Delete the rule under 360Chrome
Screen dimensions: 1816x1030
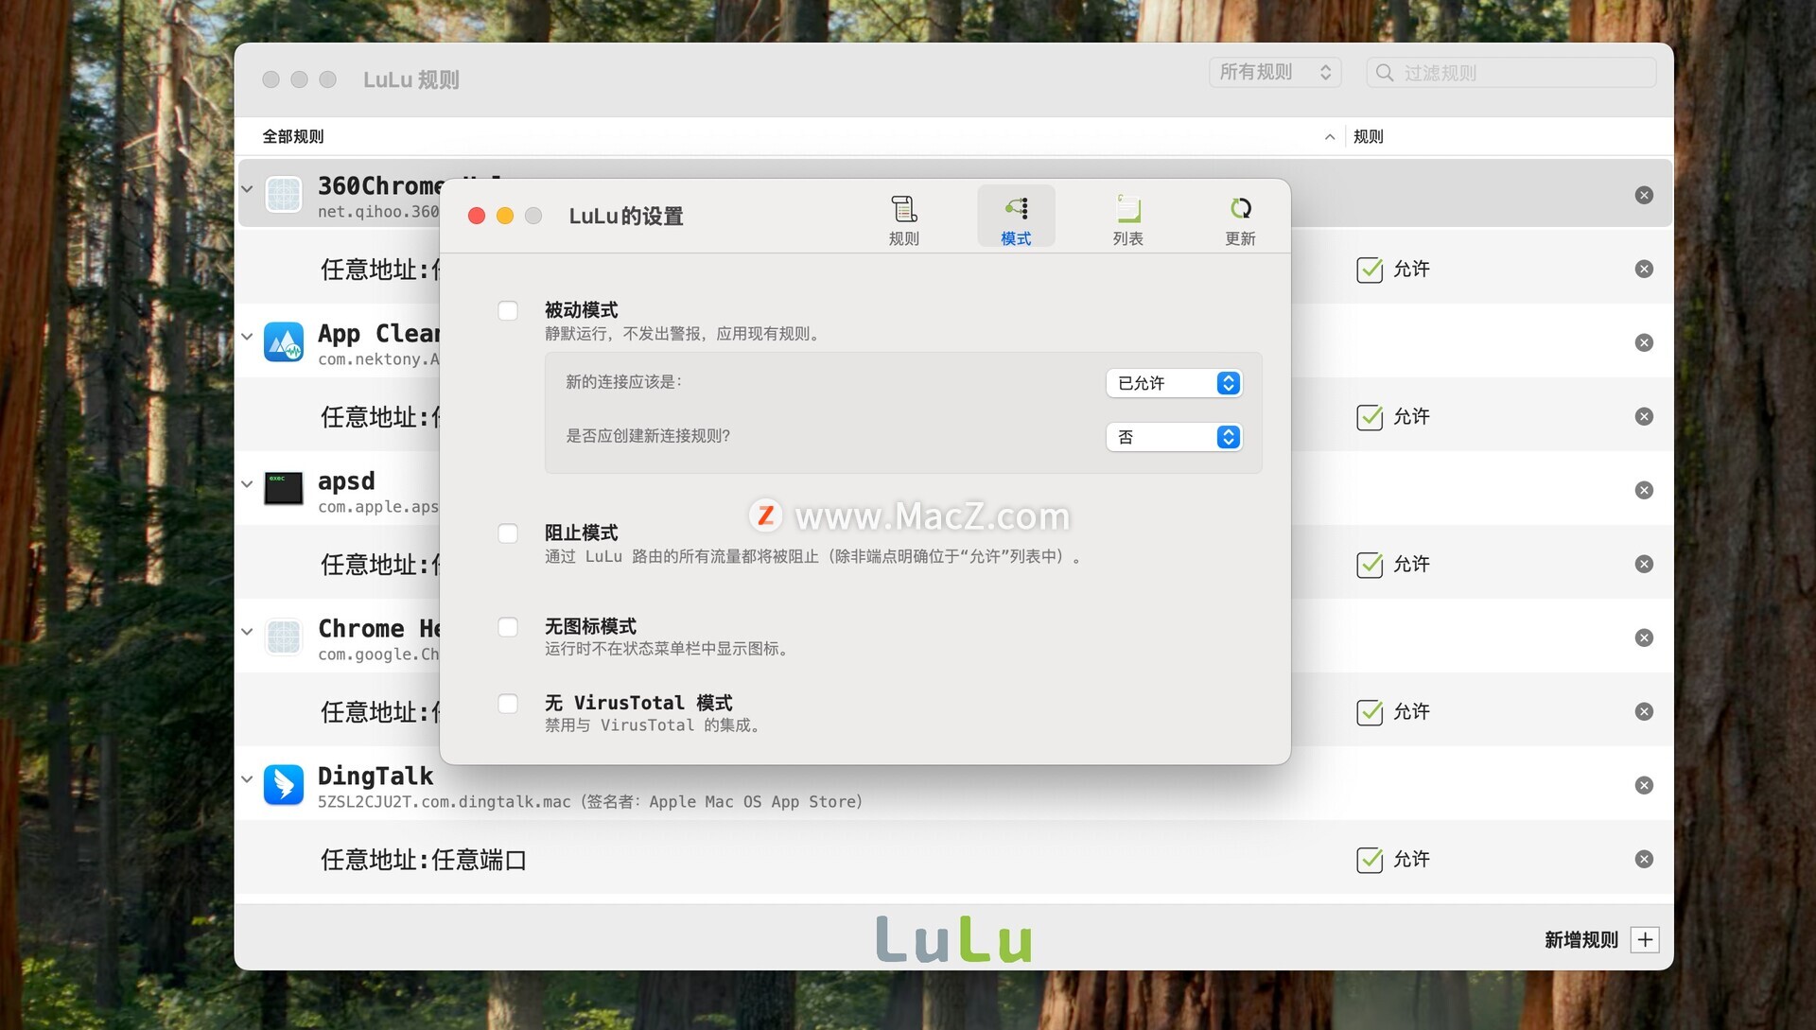(1644, 269)
